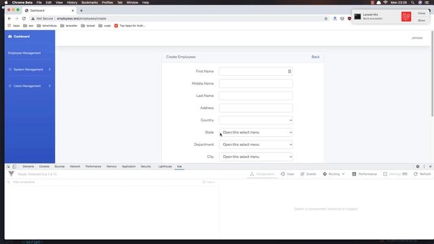Open the johndoe user menu

coord(417,38)
